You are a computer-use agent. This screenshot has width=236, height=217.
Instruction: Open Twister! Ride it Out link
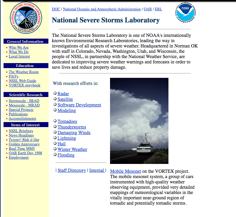pos(24,140)
